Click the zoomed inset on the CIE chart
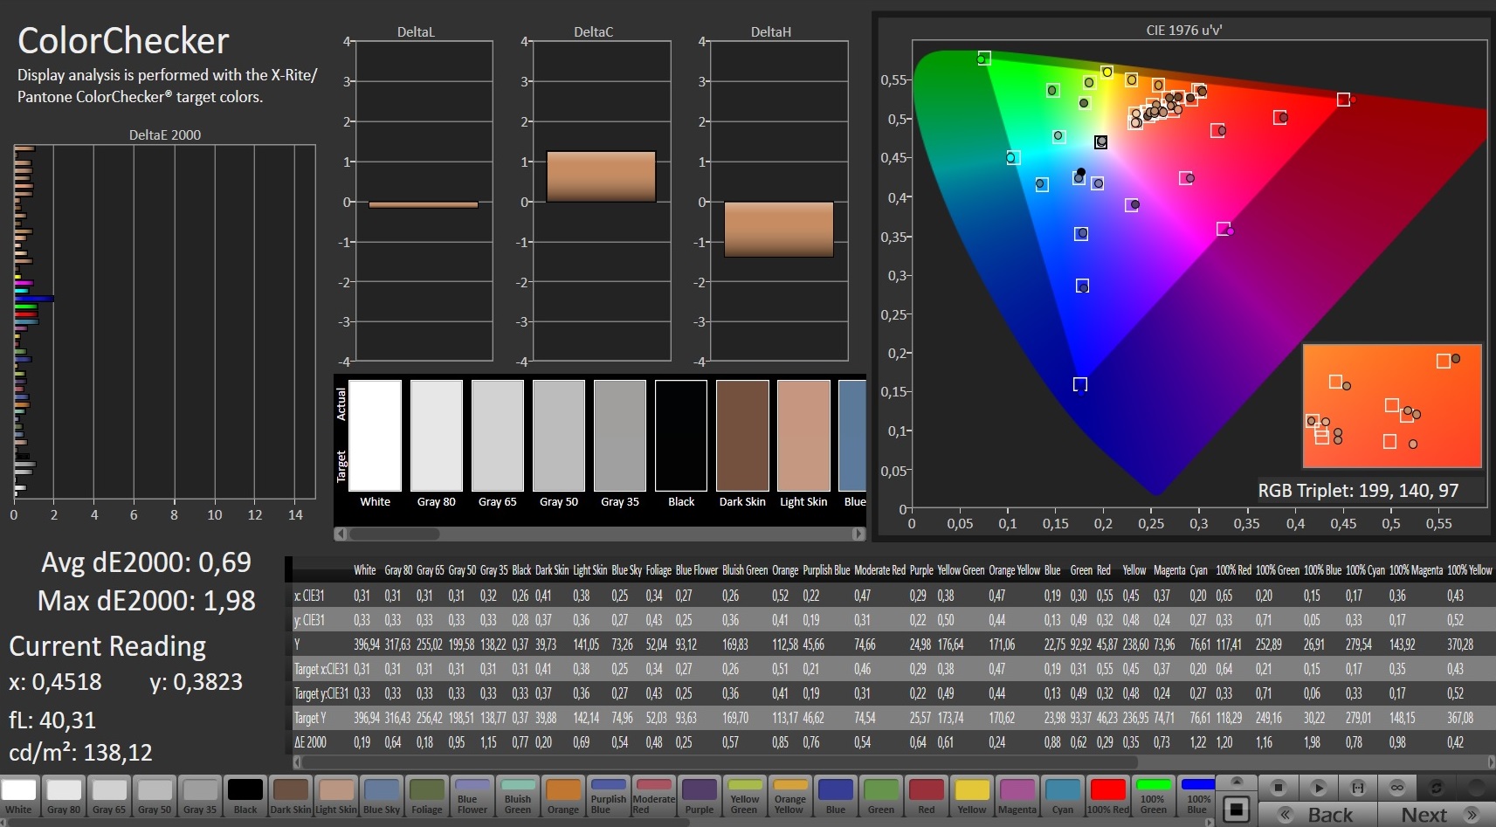The height and width of the screenshot is (827, 1496). tap(1392, 406)
